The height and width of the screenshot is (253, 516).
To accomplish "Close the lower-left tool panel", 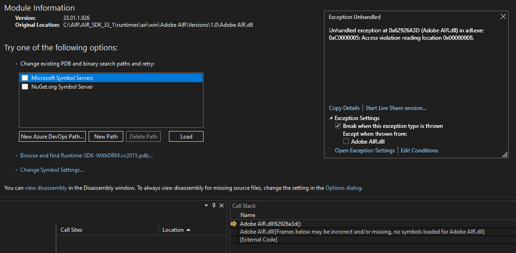I will 222,205.
